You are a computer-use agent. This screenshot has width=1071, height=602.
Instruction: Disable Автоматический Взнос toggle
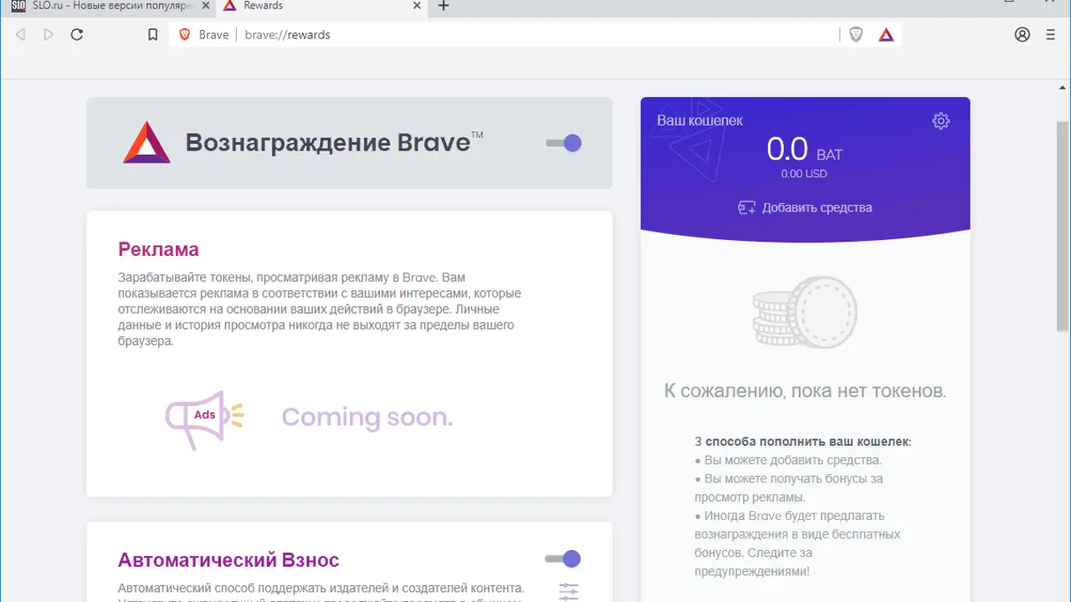(564, 559)
